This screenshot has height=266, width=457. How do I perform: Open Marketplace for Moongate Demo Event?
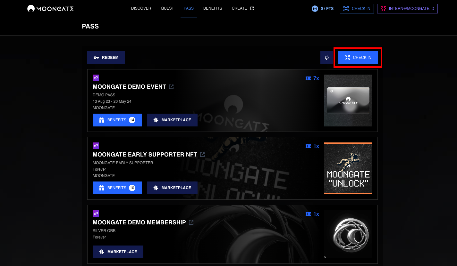point(172,120)
